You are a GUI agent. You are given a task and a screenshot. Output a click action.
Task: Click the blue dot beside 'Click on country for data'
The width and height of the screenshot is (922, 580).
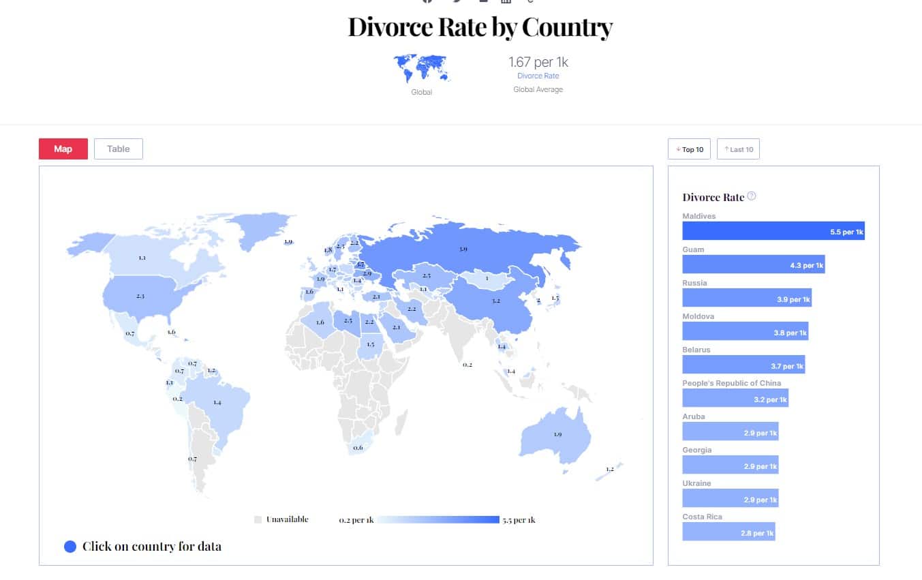tap(70, 547)
